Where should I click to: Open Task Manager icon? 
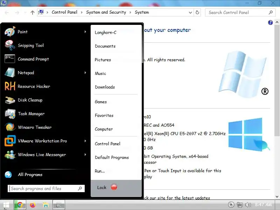(10, 113)
